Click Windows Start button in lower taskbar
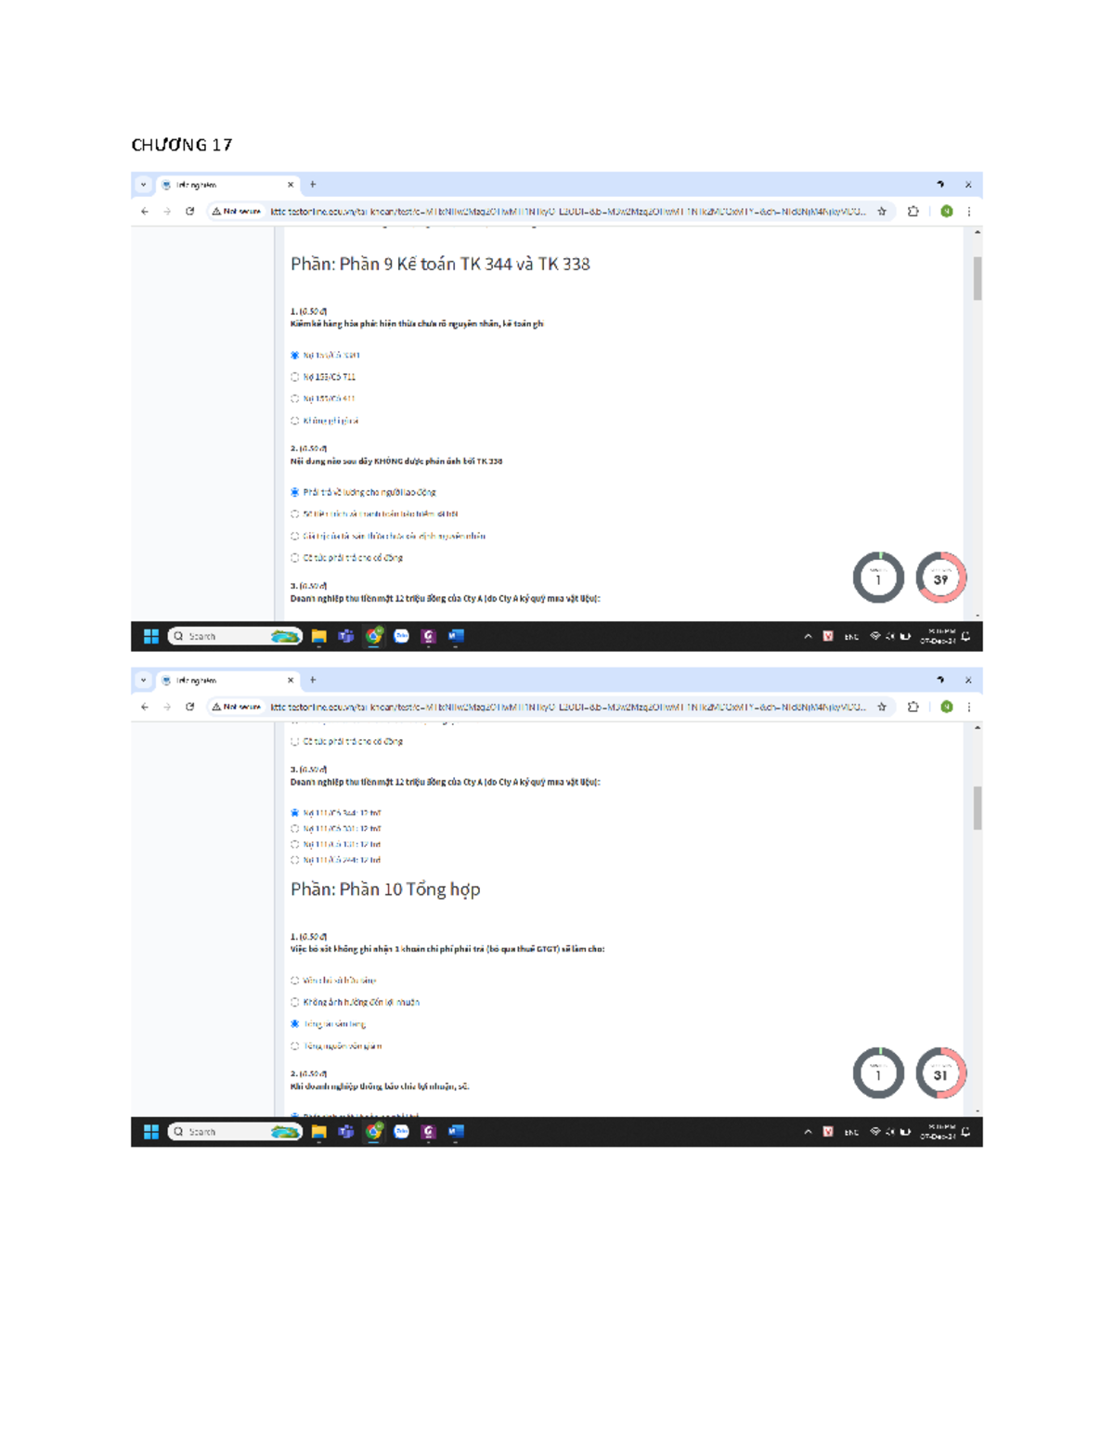This screenshot has height=1442, width=1114. tap(151, 1131)
